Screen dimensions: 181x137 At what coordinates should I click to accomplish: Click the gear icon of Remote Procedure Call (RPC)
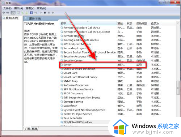[x=62, y=28]
